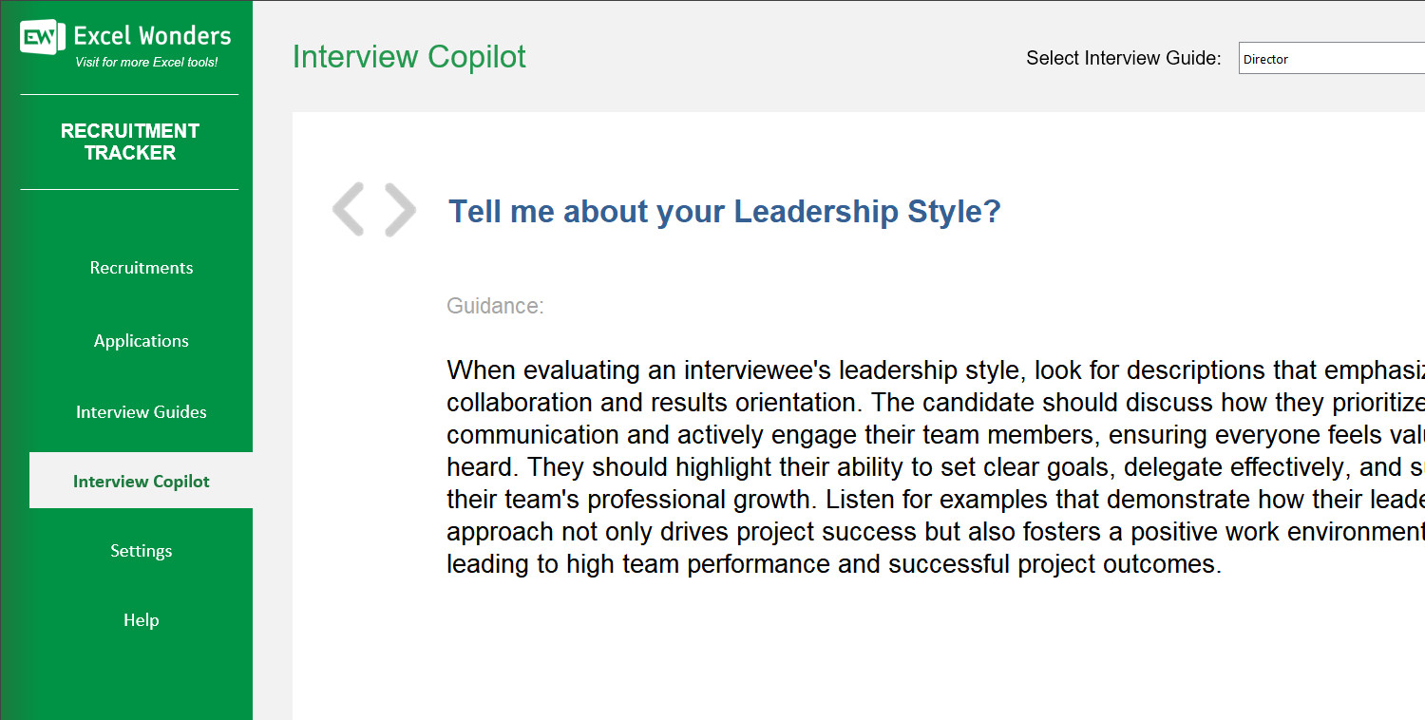Go to the previous interview question arrow
The width and height of the screenshot is (1425, 720).
click(349, 209)
